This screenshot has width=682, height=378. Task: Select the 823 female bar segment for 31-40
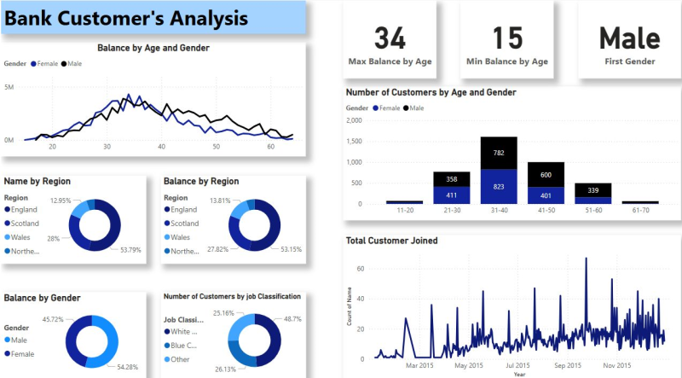click(499, 186)
